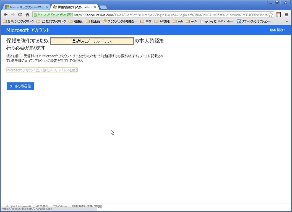Expand the 素材 bookmark folder
Image resolution: width=292 pixels, height=212 pixels.
click(146, 21)
